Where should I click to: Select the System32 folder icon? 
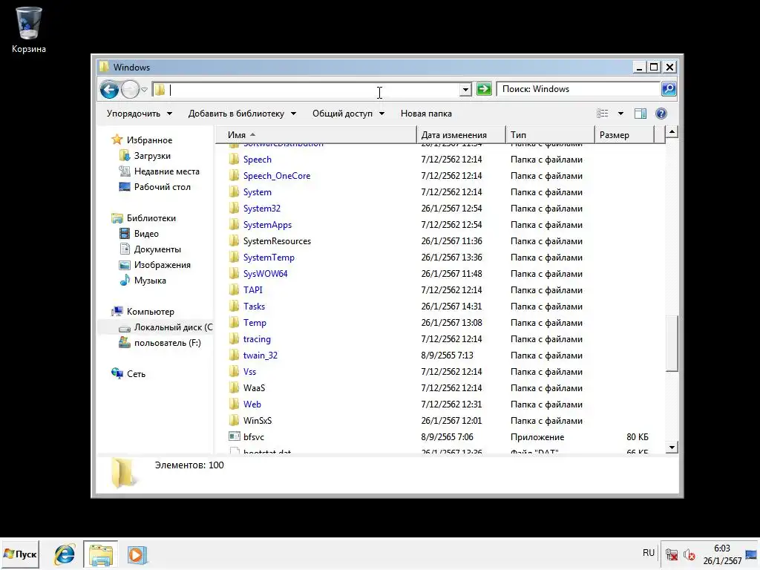(x=234, y=209)
